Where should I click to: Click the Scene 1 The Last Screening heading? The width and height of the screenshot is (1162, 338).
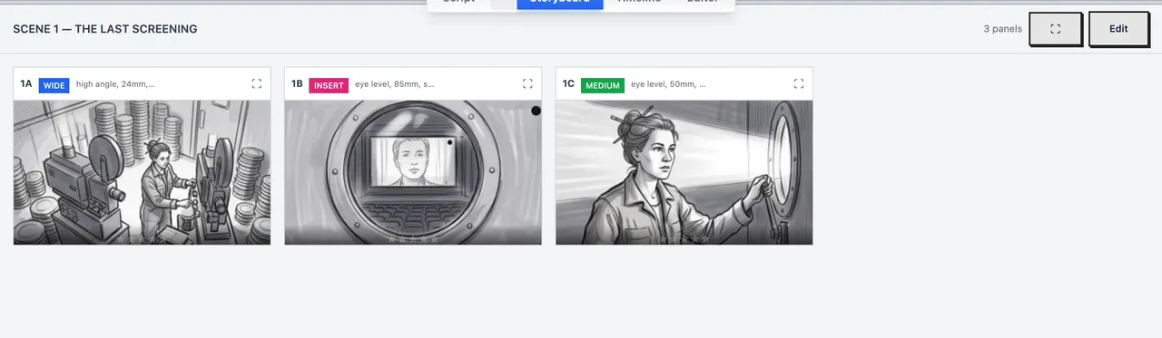click(x=105, y=29)
